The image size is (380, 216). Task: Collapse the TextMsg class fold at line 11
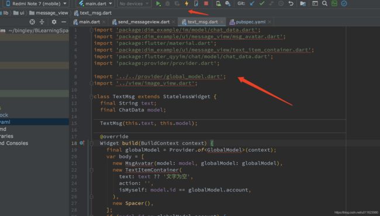pyautogui.click(x=91, y=97)
